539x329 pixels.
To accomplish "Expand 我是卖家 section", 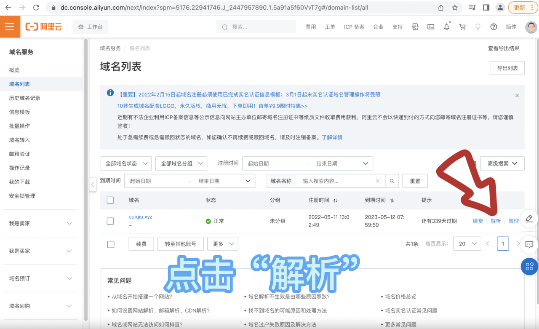I will [40, 223].
